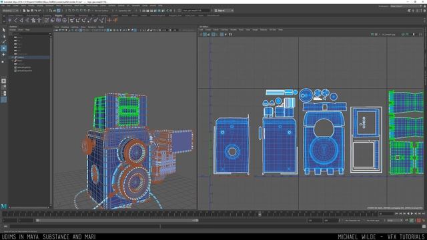Open the UV Editor Textures menu
This screenshot has width=427, height=240.
click(x=264, y=29)
